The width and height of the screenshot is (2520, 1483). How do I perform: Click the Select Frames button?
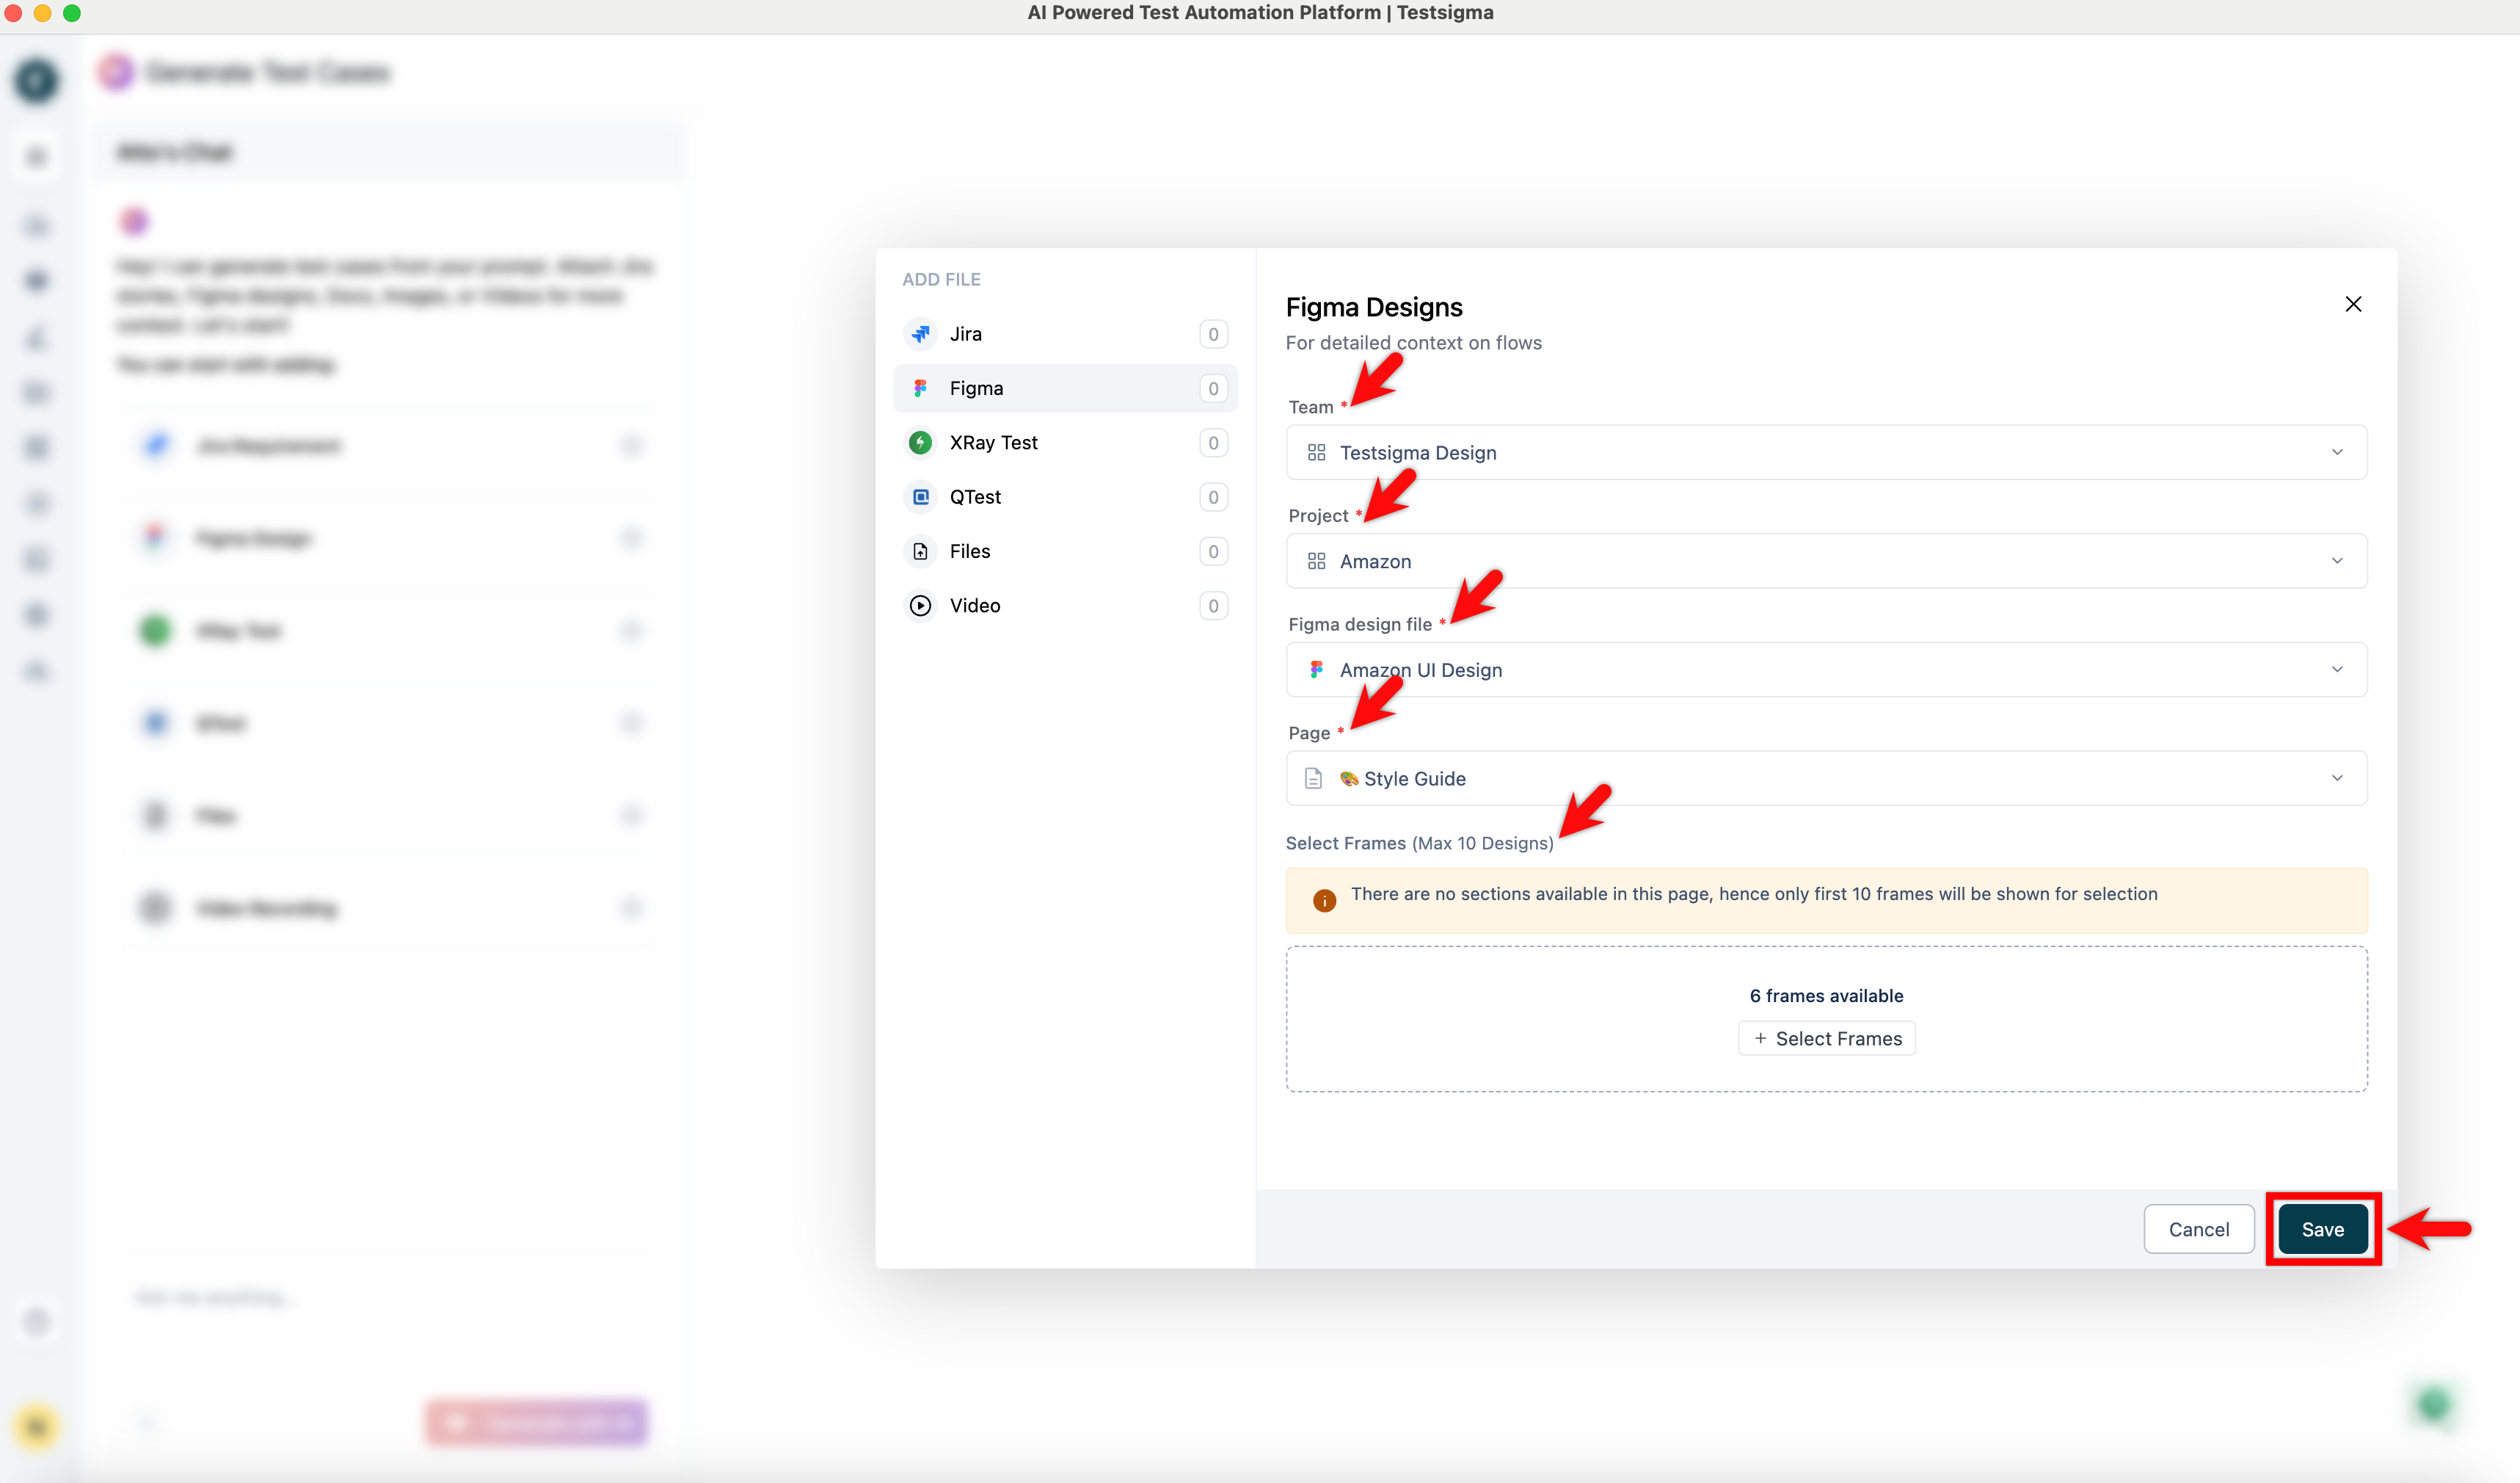click(1826, 1037)
